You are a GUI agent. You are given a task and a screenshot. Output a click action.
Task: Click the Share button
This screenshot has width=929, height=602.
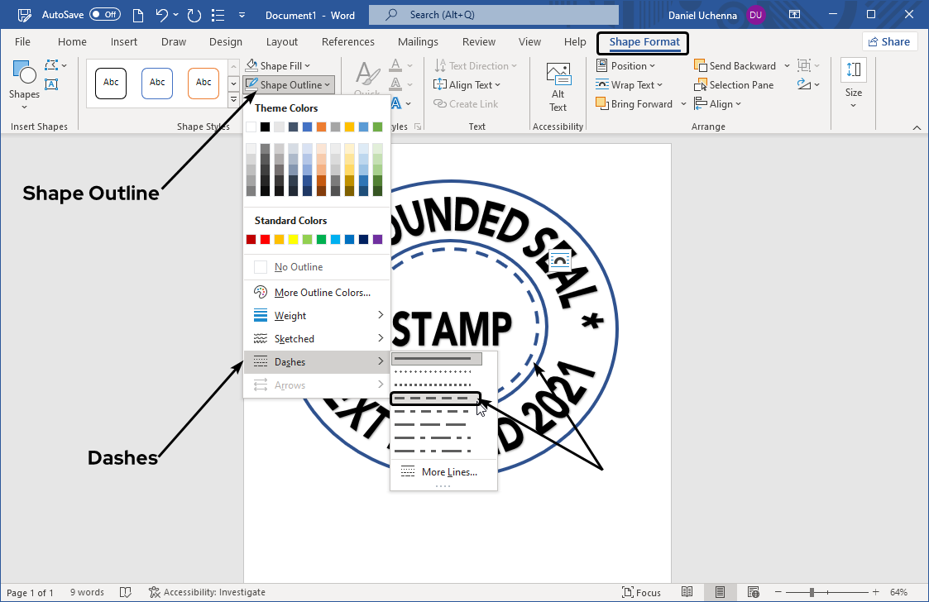889,42
